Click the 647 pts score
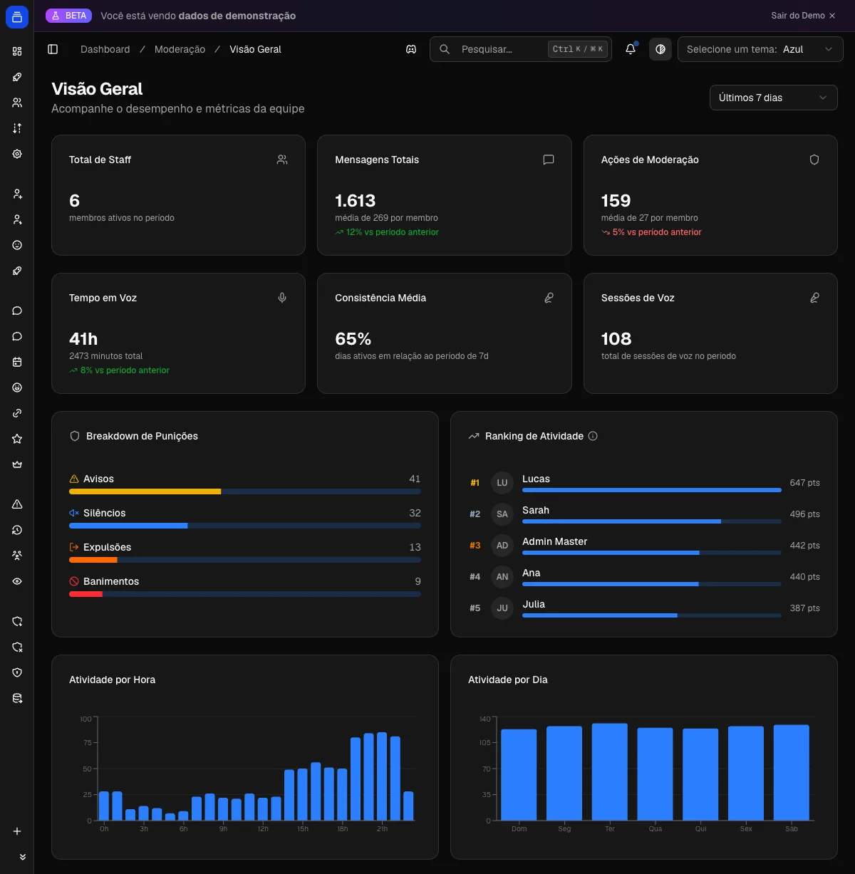 pos(804,483)
